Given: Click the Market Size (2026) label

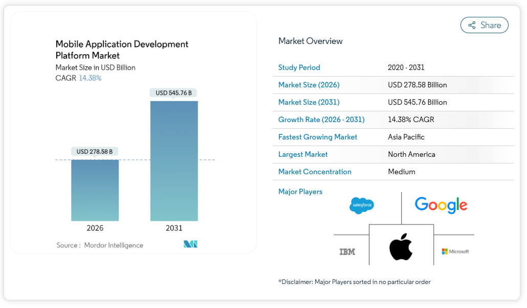Looking at the screenshot, I should [309, 85].
